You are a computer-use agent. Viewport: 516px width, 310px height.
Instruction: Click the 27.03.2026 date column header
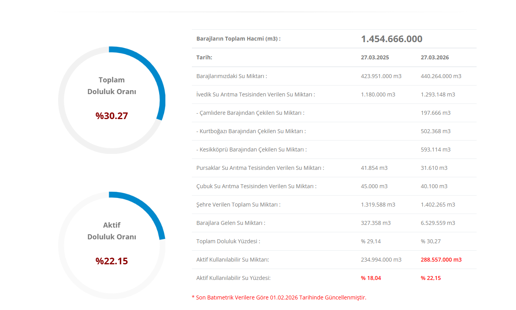pos(434,57)
